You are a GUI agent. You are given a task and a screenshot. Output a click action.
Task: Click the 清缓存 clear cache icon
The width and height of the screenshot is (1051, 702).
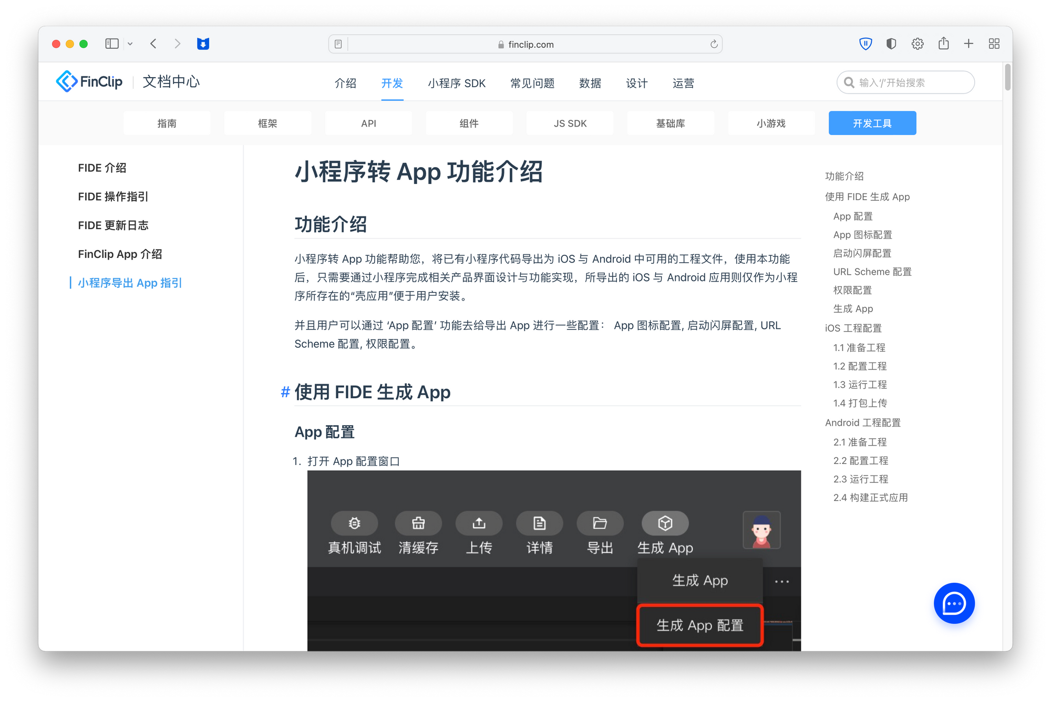click(x=418, y=523)
